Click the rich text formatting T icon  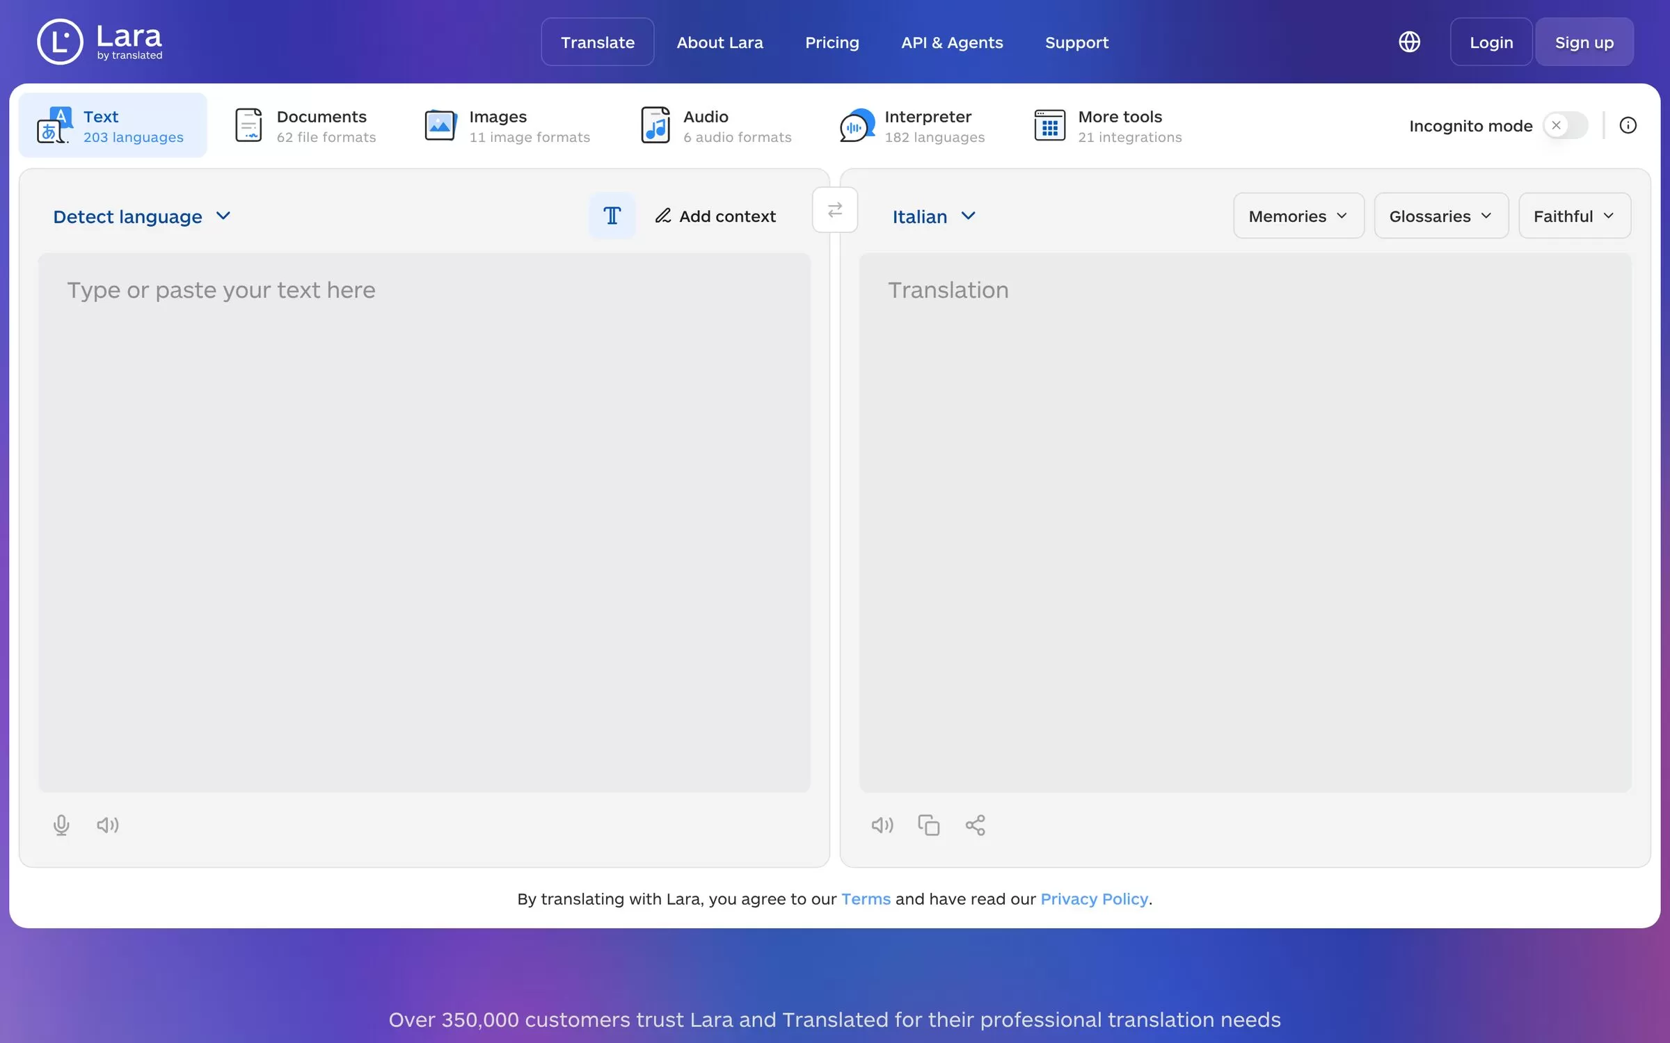[612, 216]
